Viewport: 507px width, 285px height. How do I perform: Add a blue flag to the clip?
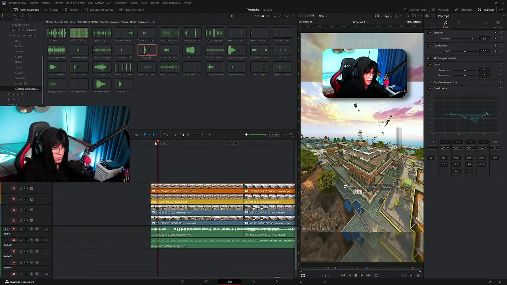[145, 135]
